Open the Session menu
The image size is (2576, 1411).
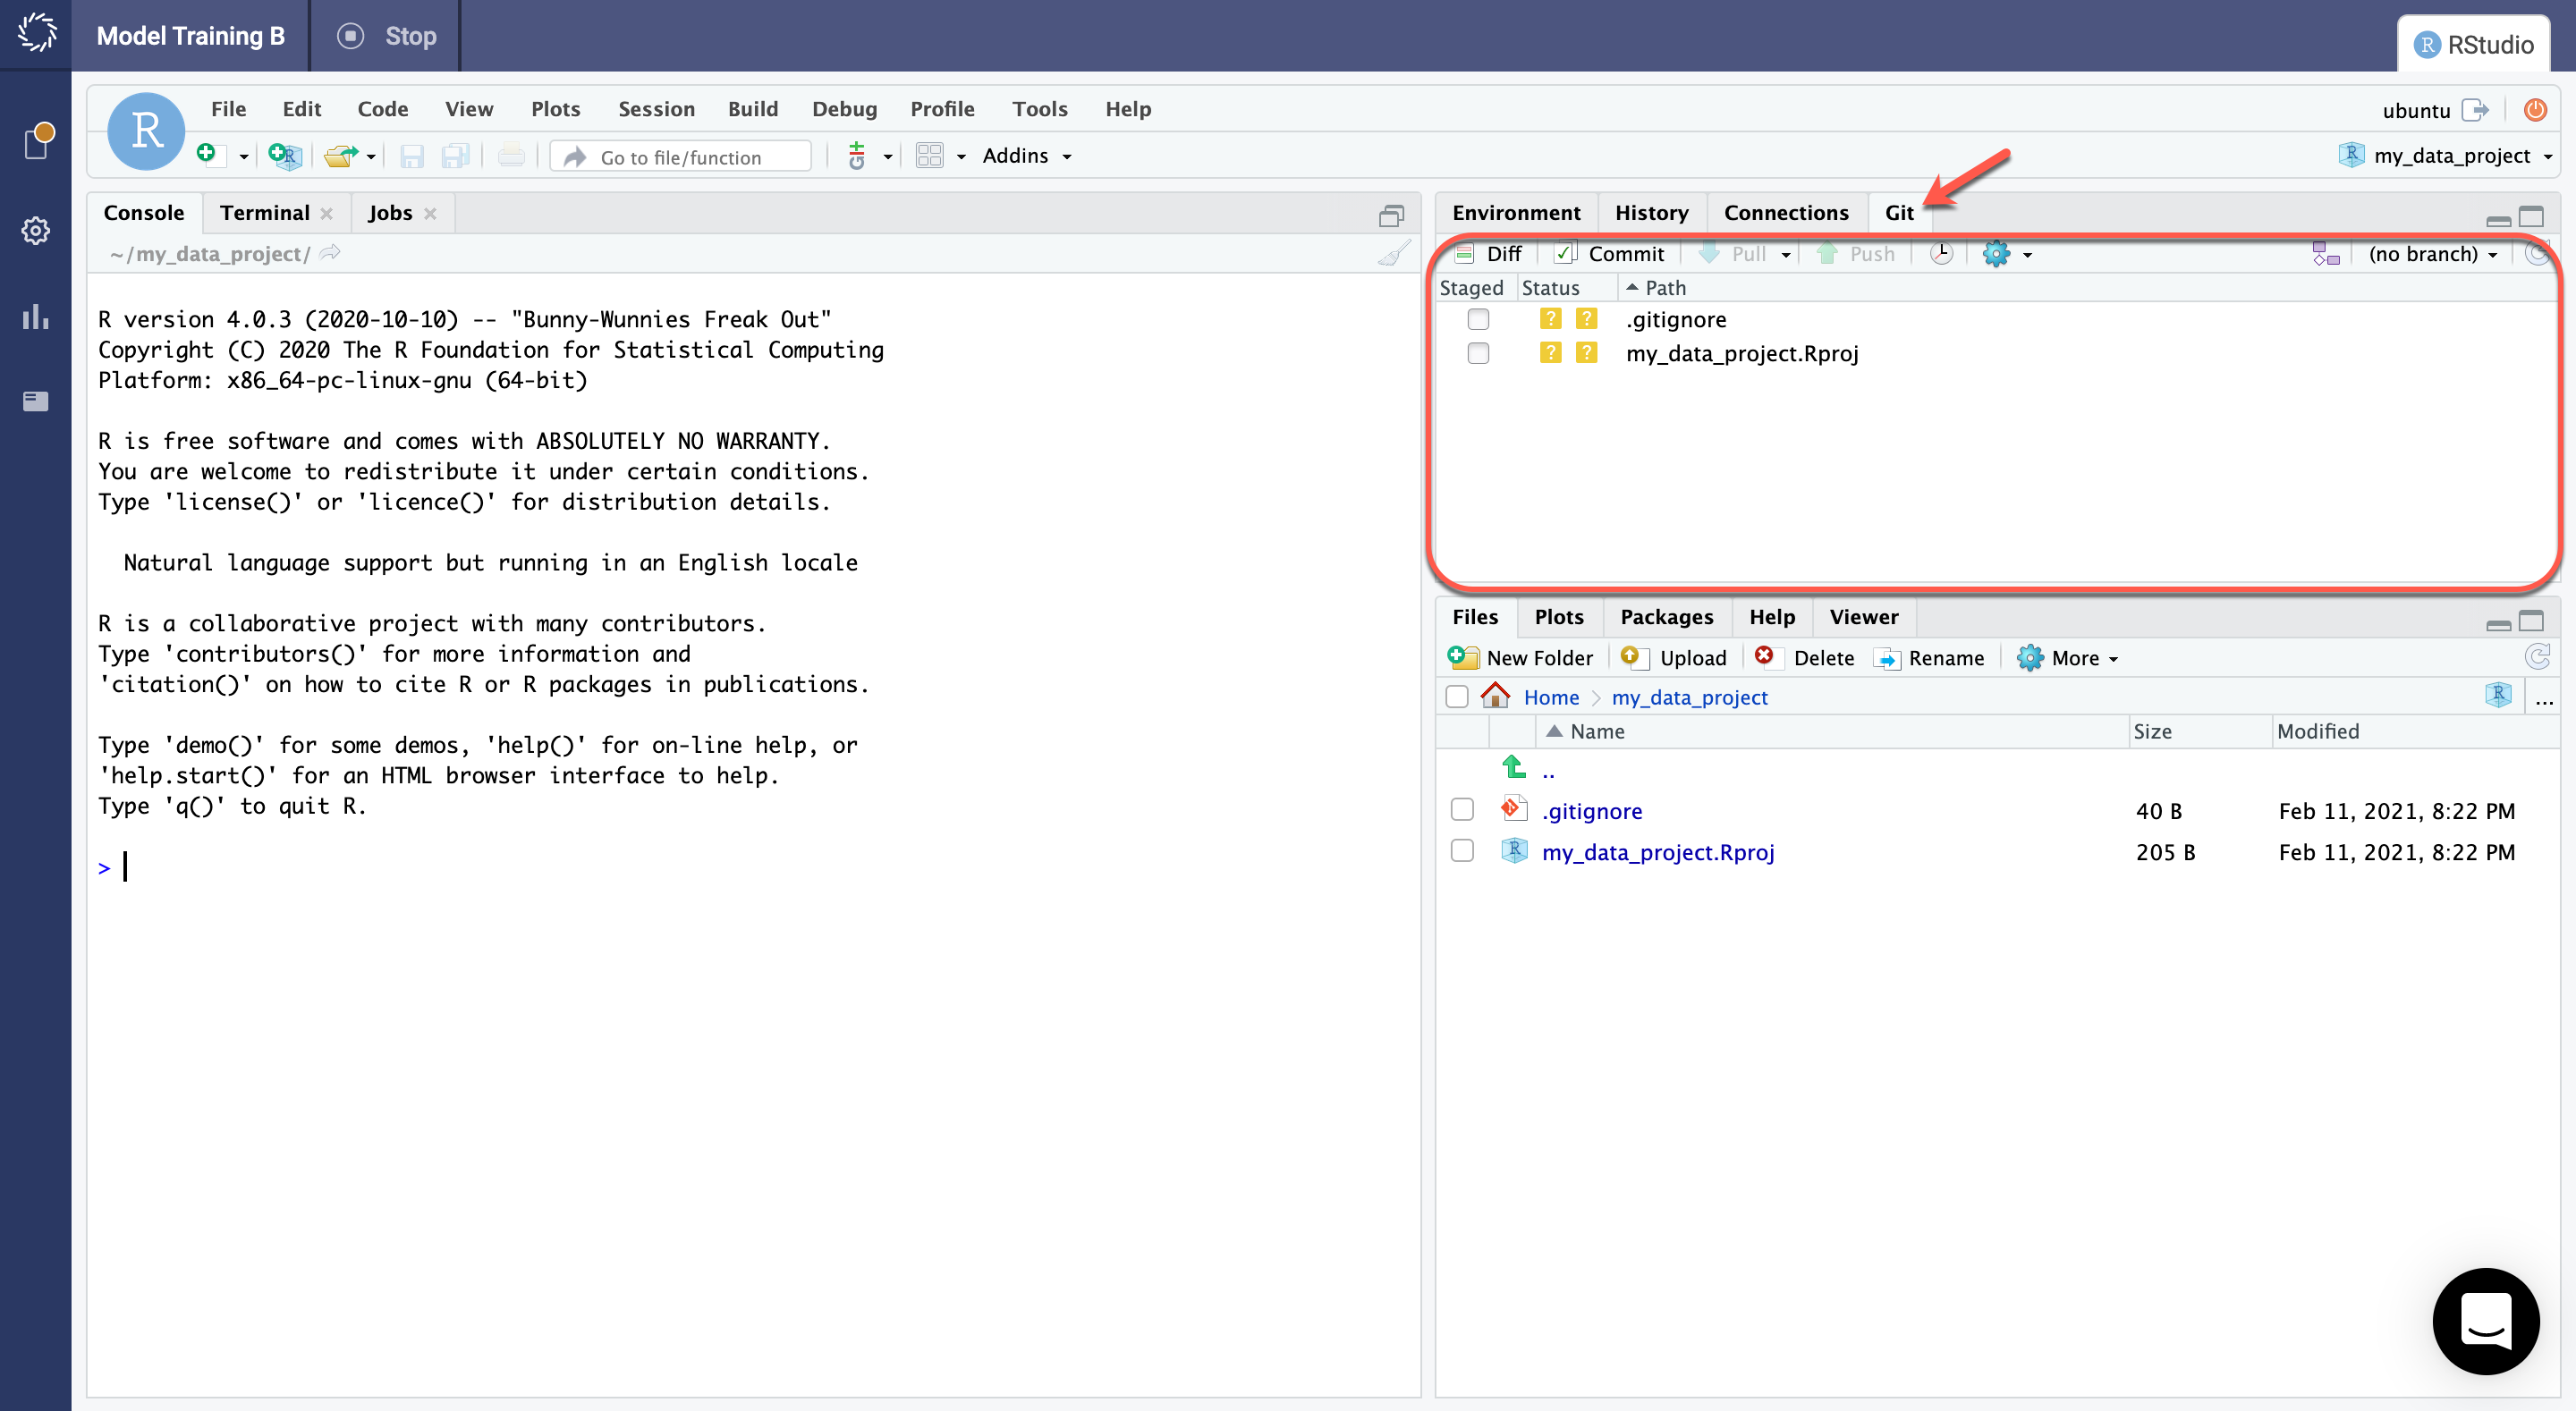pos(656,109)
